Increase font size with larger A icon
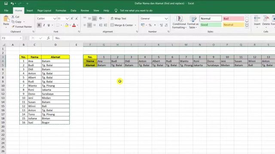This screenshot has width=275, height=154. point(72,18)
